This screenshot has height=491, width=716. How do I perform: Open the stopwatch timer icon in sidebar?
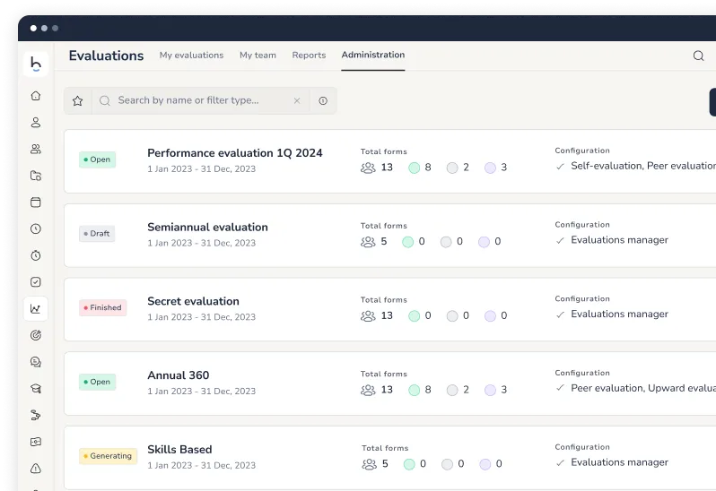click(36, 255)
